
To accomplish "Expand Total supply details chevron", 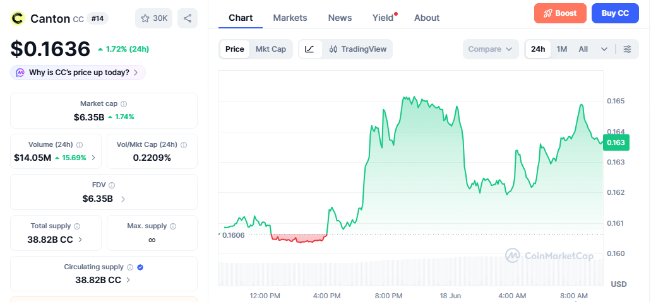I will click(80, 240).
